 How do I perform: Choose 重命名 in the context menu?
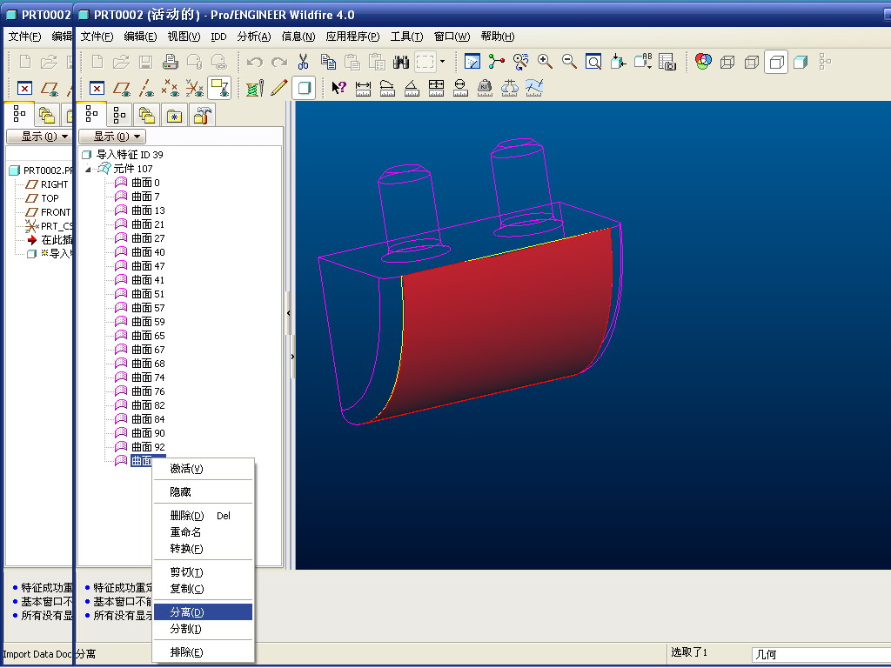click(203, 532)
